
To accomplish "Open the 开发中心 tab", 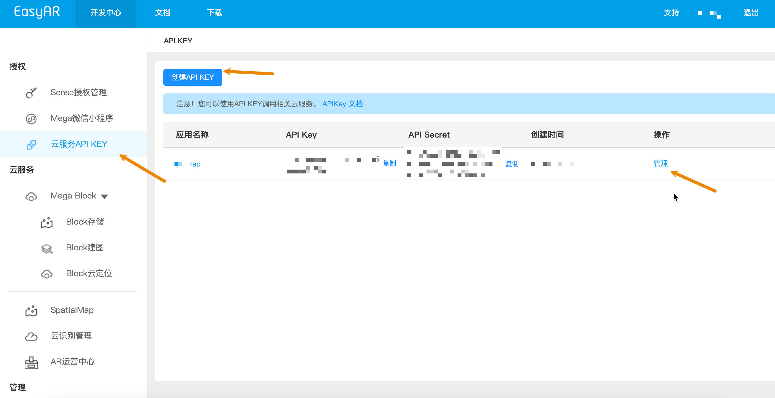I will point(106,13).
